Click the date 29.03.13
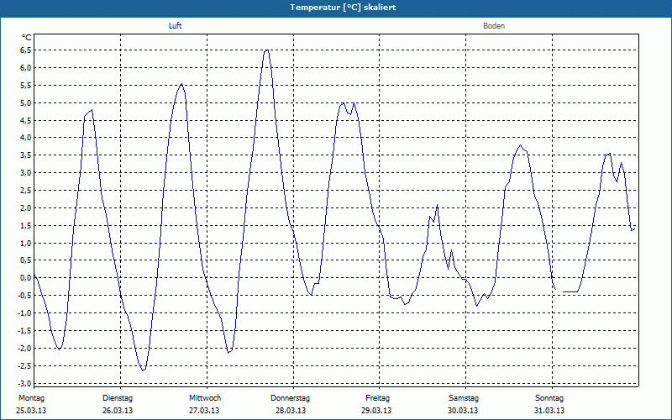The width and height of the screenshot is (672, 420). tap(376, 411)
